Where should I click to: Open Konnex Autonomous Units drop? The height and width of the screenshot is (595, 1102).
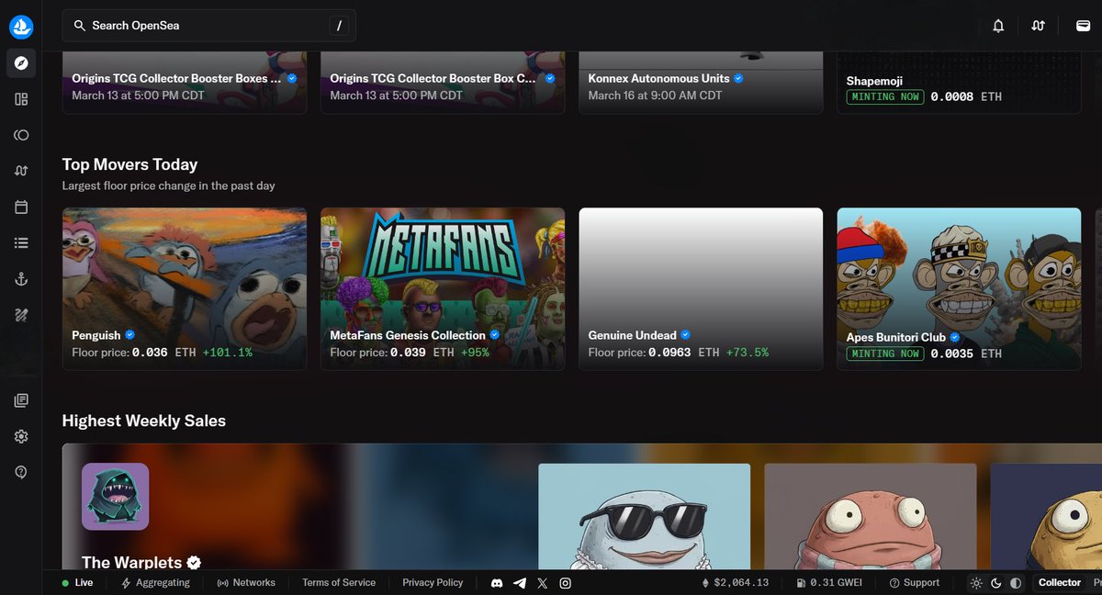pos(701,83)
